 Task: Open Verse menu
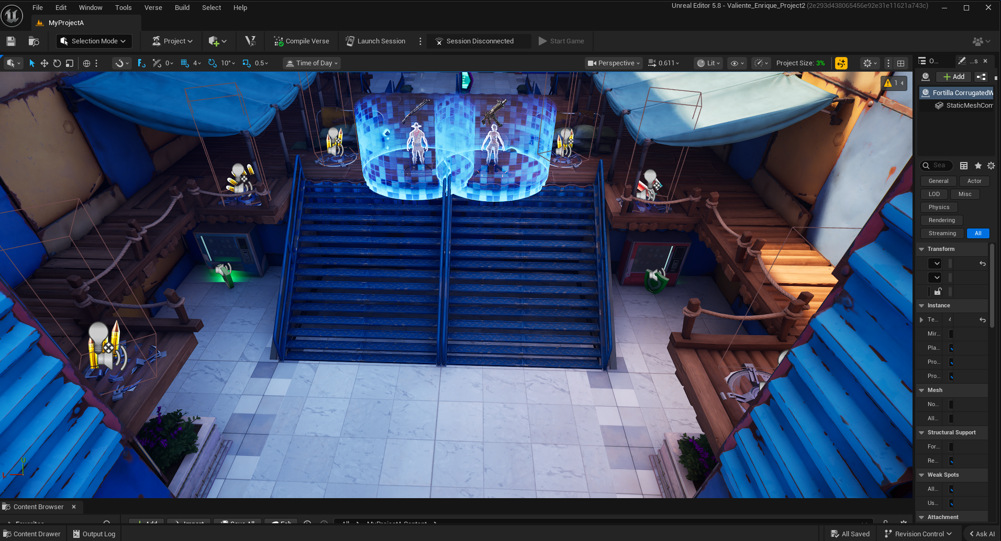click(153, 8)
